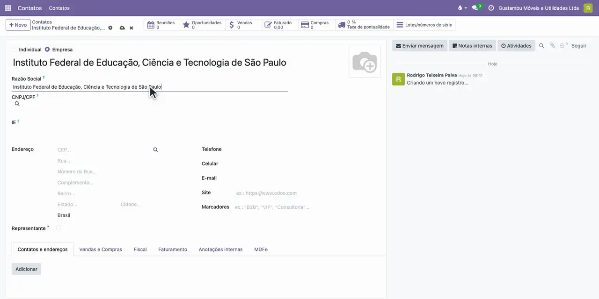Click the Contatos breadcrumb link
This screenshot has height=299, width=599.
click(42, 22)
